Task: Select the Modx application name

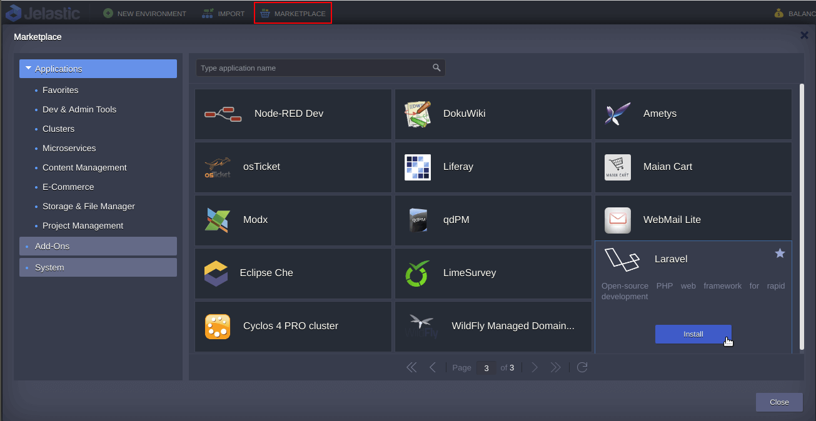Action: click(255, 220)
